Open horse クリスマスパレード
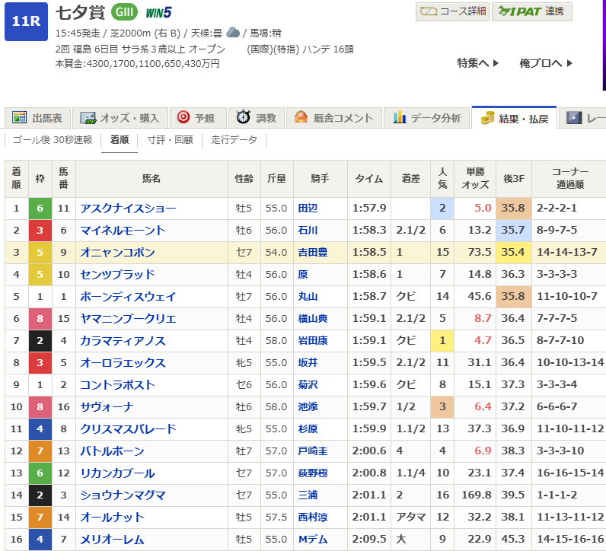This screenshot has width=606, height=551. (x=128, y=428)
